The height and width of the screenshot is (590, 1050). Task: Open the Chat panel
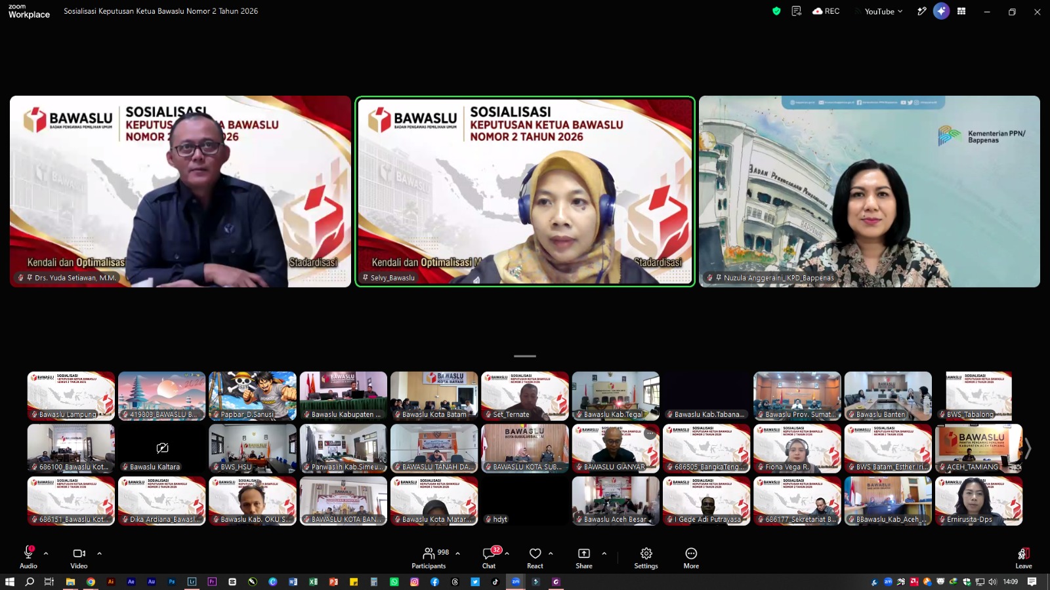point(489,557)
